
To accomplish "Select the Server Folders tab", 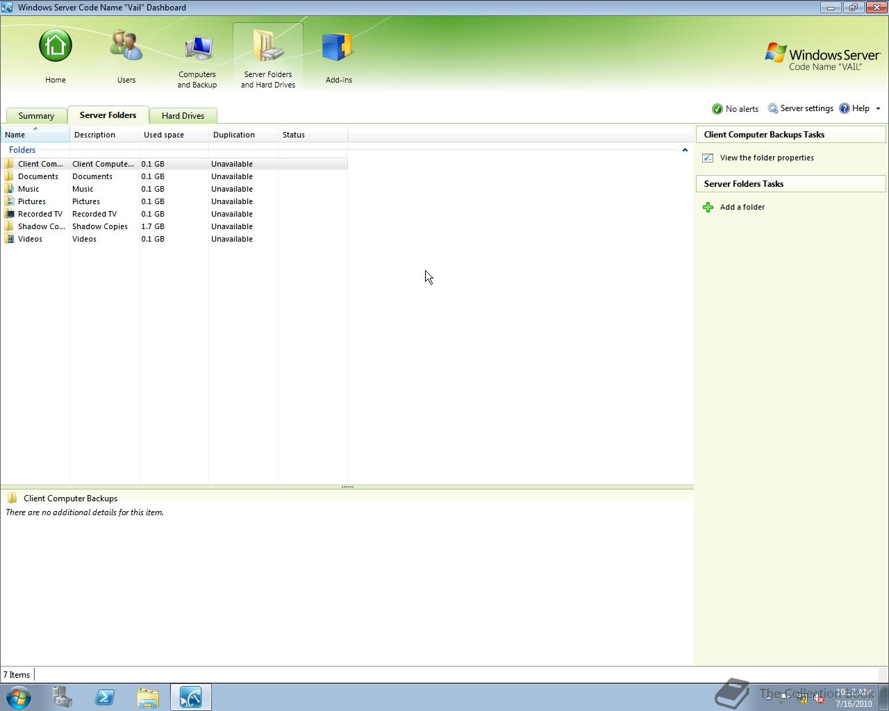I will (108, 115).
